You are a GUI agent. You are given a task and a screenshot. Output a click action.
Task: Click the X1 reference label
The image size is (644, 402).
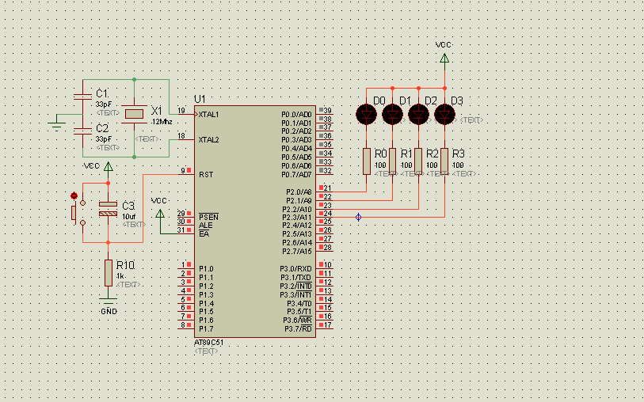(157, 111)
